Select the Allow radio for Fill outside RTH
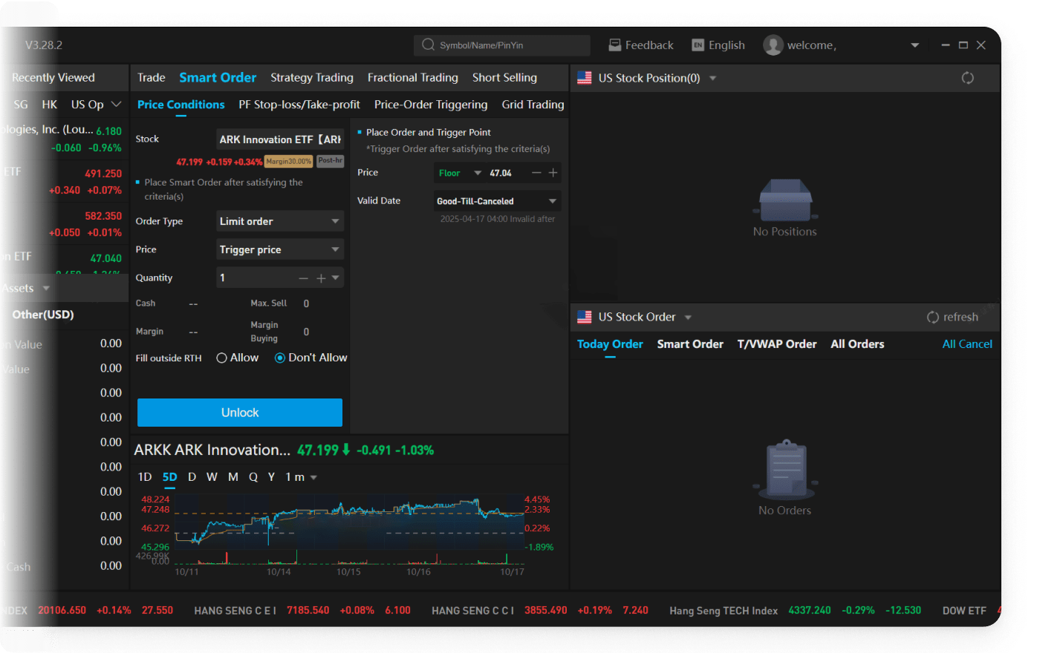This screenshot has height=653, width=1037. (x=221, y=358)
